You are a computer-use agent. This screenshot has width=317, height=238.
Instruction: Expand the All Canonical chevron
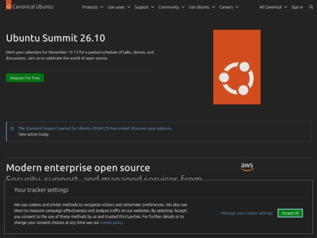tap(285, 7)
